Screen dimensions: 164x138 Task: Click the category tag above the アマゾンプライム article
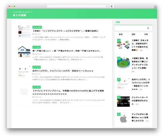[36, 87]
